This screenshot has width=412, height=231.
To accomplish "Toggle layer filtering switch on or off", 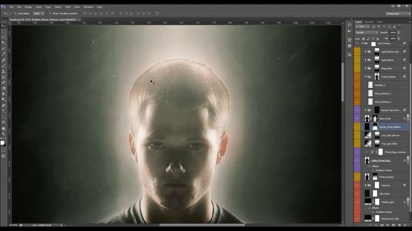I will click(x=400, y=26).
